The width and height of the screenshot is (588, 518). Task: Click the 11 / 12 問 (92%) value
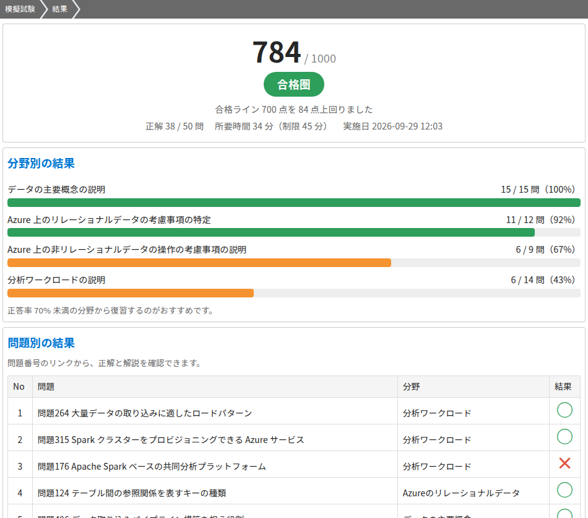(540, 219)
